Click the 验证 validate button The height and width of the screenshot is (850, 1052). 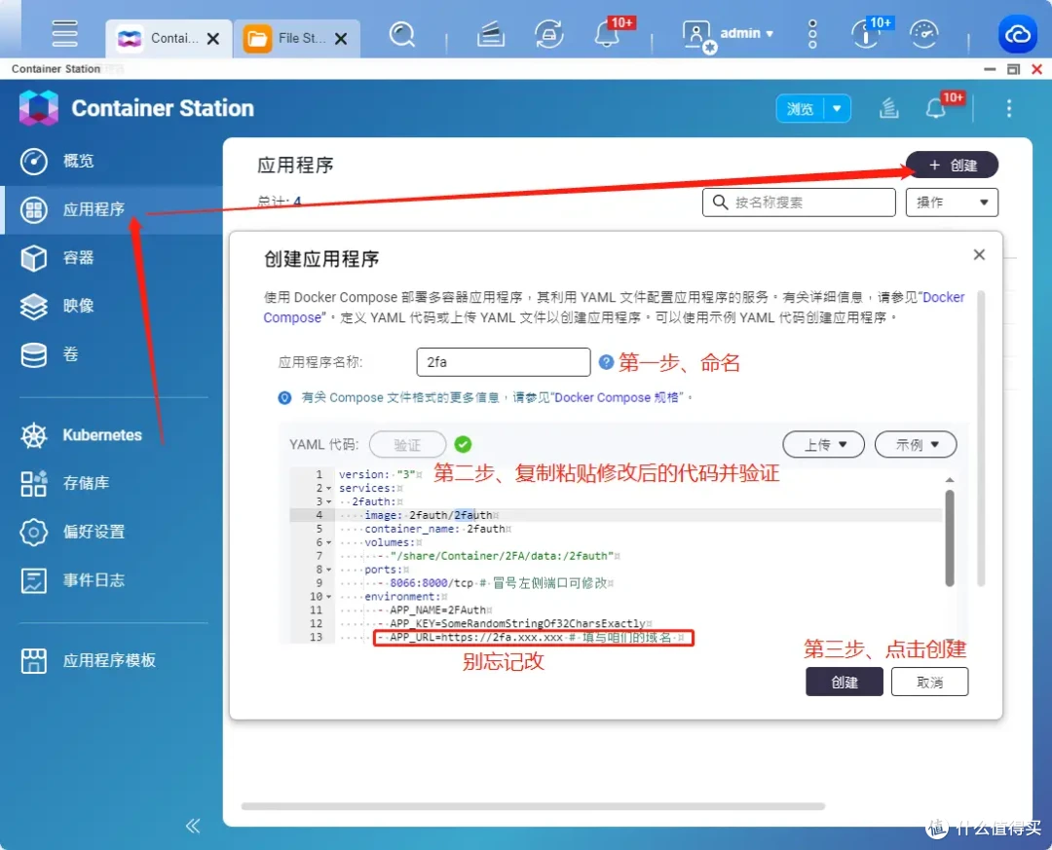(x=407, y=444)
